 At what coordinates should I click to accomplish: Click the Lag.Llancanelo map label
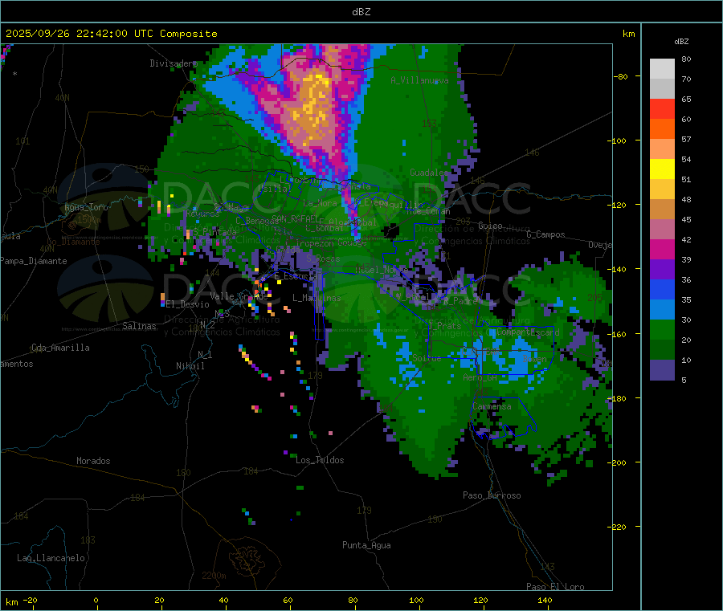click(51, 558)
